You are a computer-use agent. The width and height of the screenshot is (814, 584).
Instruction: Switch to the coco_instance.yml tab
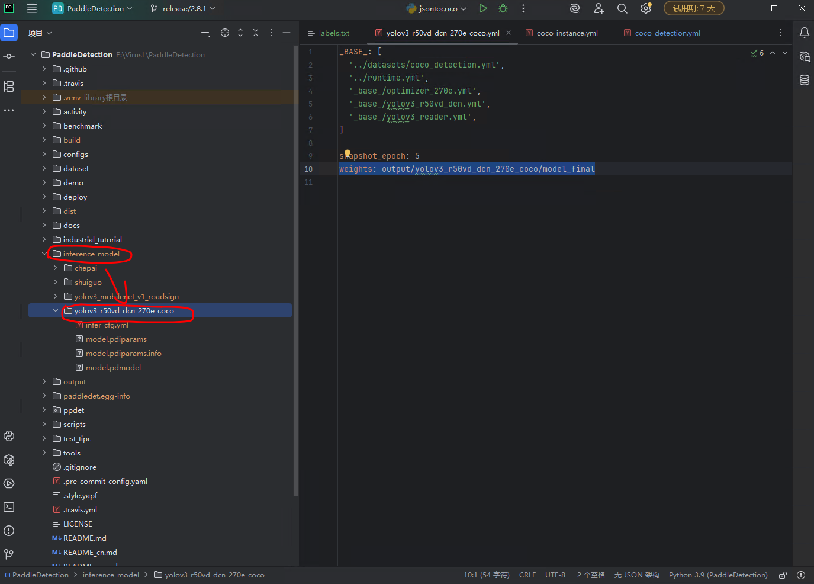pos(562,33)
